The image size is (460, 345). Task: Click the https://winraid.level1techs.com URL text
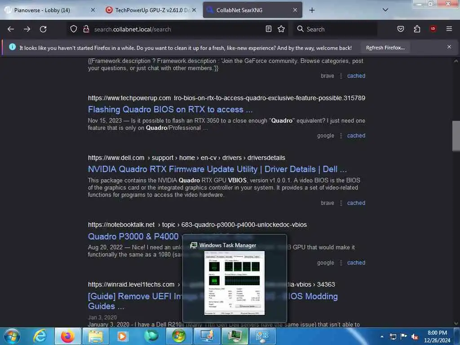click(x=131, y=284)
